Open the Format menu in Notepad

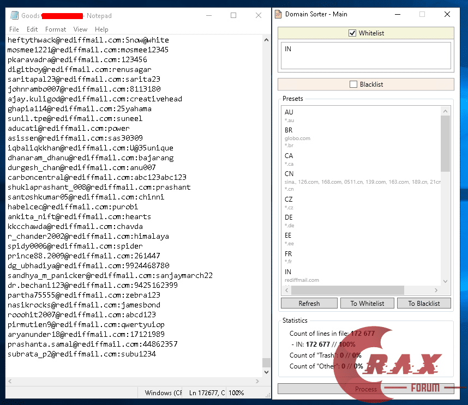[x=55, y=29]
